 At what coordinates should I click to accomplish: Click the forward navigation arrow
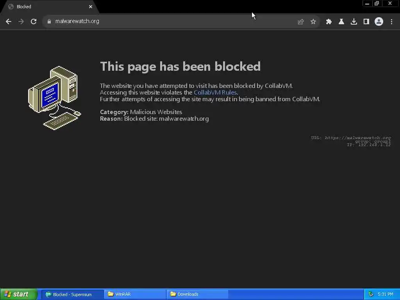[x=21, y=21]
